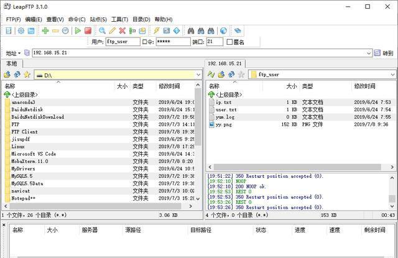
Task: Open the 命令(C) menu
Action: (x=76, y=19)
